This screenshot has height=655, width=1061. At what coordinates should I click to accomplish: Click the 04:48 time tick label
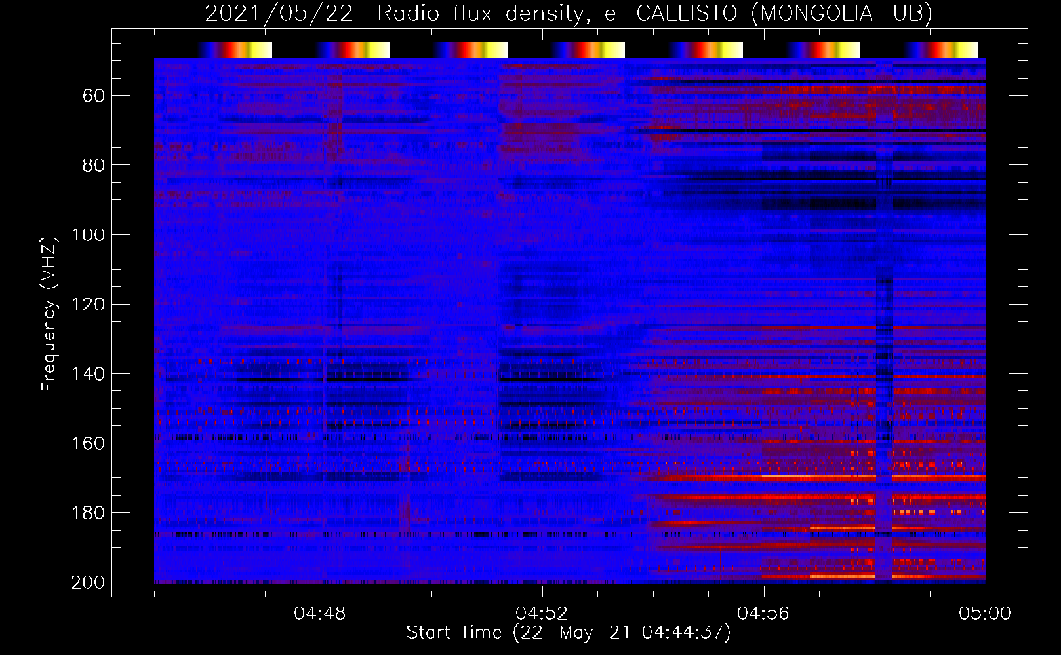point(320,614)
